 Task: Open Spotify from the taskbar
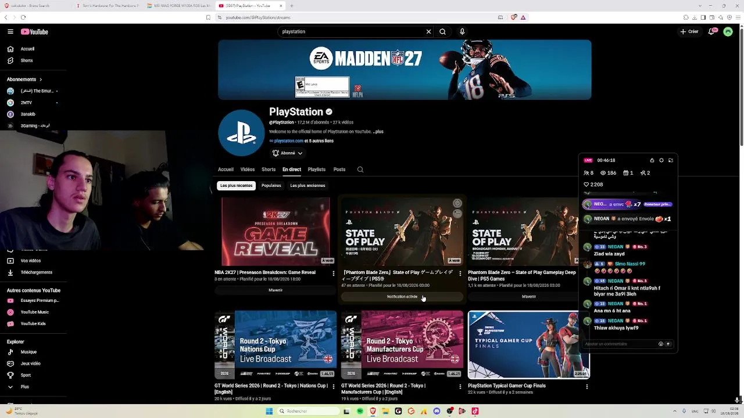[360, 411]
